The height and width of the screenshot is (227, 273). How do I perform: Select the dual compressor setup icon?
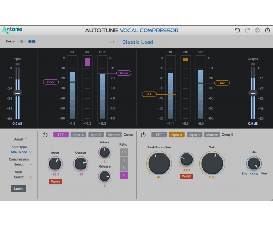click(32, 42)
